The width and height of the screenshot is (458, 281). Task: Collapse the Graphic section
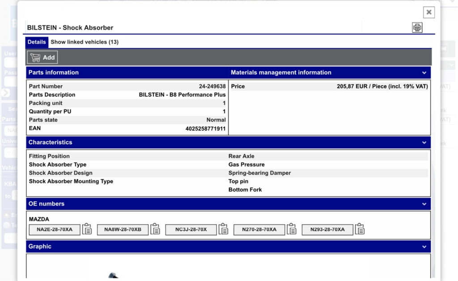pyautogui.click(x=424, y=247)
